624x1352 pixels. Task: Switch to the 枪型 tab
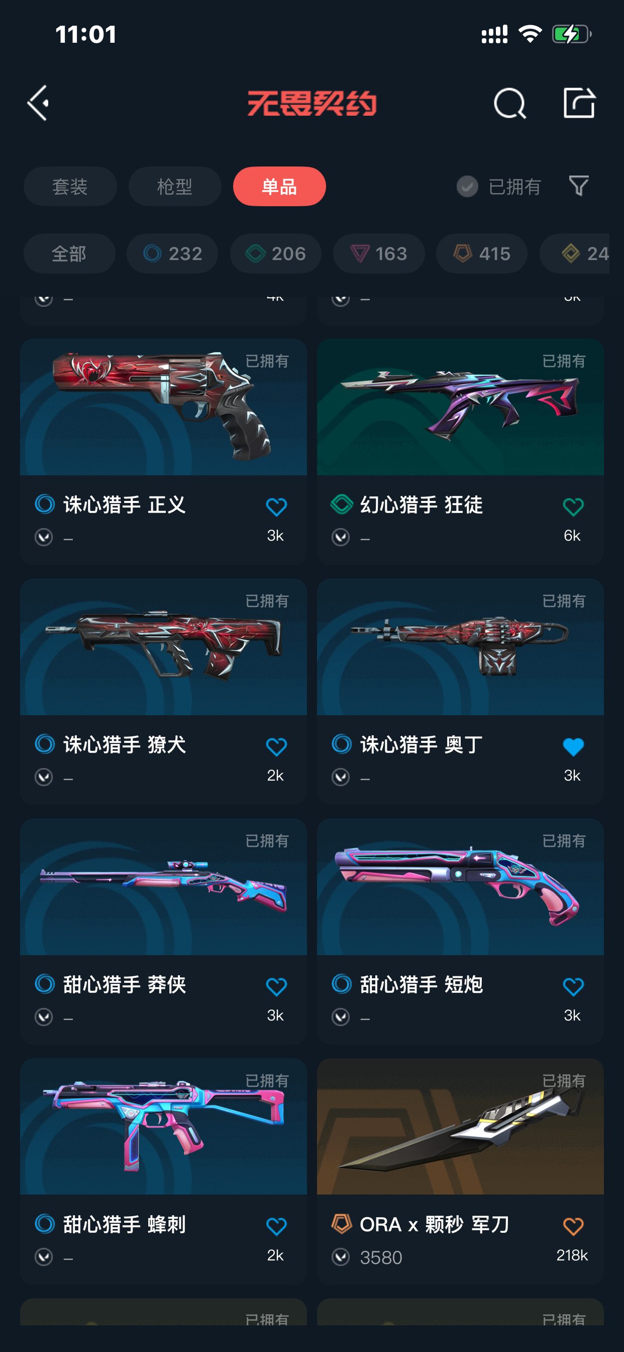(x=175, y=186)
